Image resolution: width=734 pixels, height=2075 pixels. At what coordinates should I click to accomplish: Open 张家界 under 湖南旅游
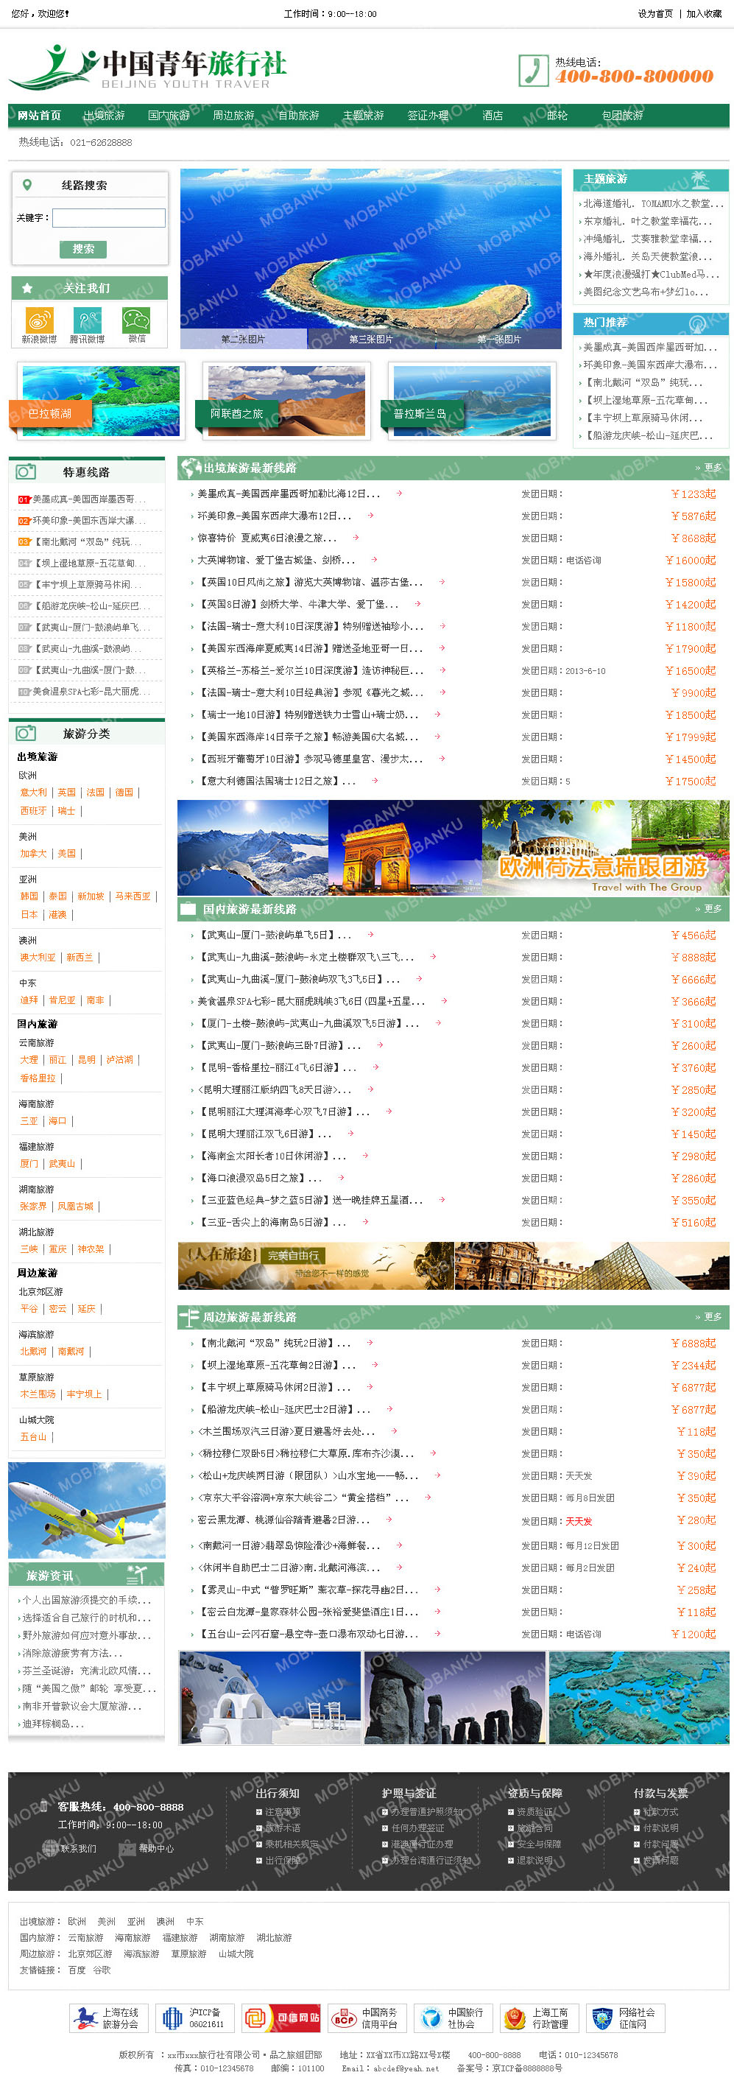click(34, 1207)
